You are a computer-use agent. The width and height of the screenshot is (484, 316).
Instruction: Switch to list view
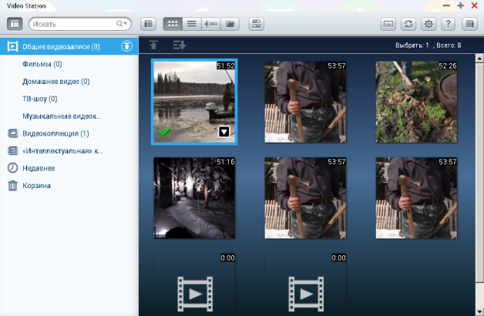tap(192, 24)
